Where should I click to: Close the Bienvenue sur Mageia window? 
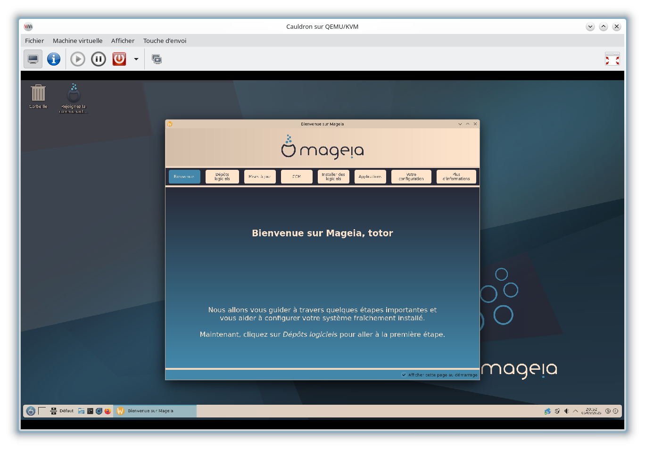point(475,124)
